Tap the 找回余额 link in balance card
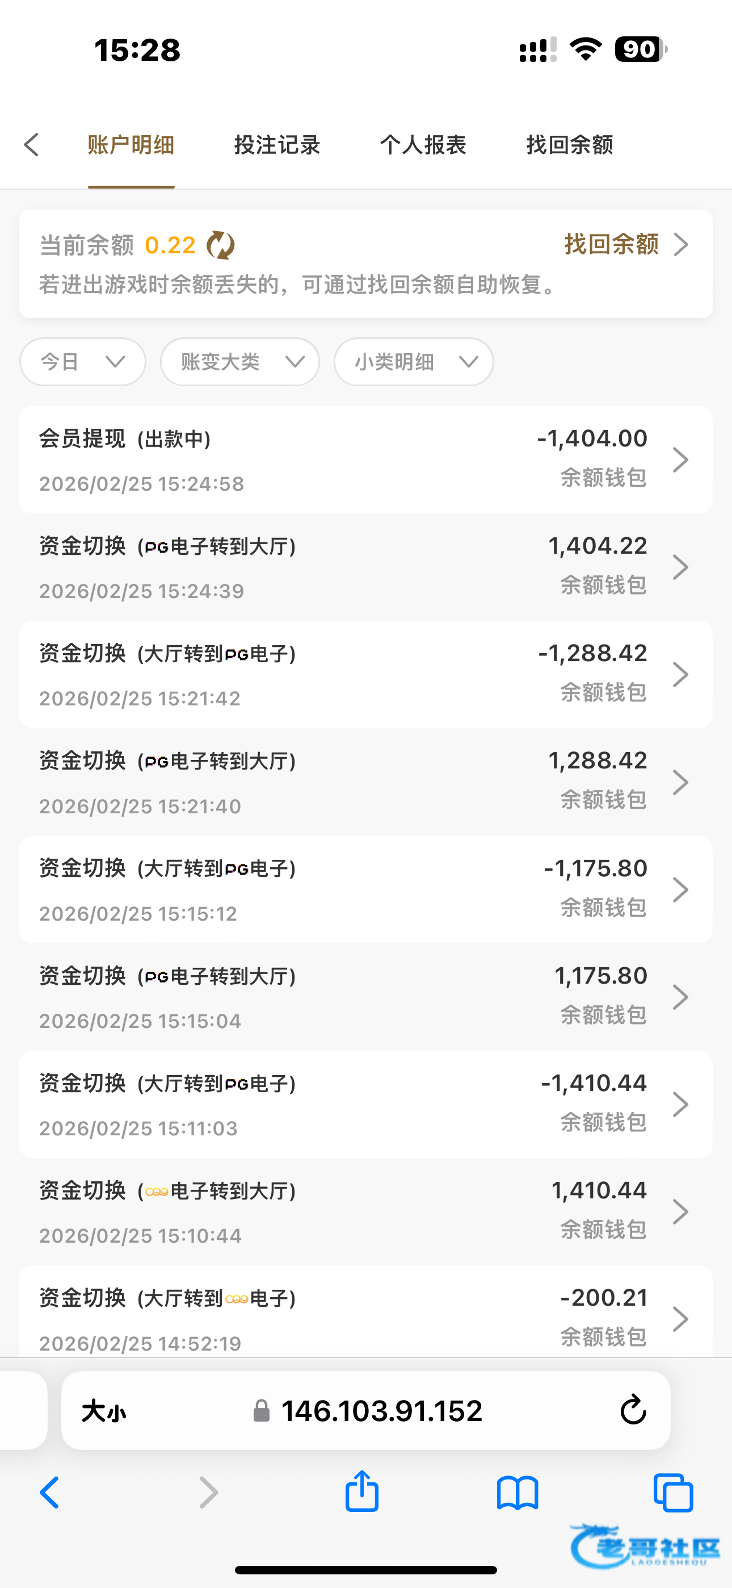Viewport: 732px width, 1588px height. (x=625, y=245)
